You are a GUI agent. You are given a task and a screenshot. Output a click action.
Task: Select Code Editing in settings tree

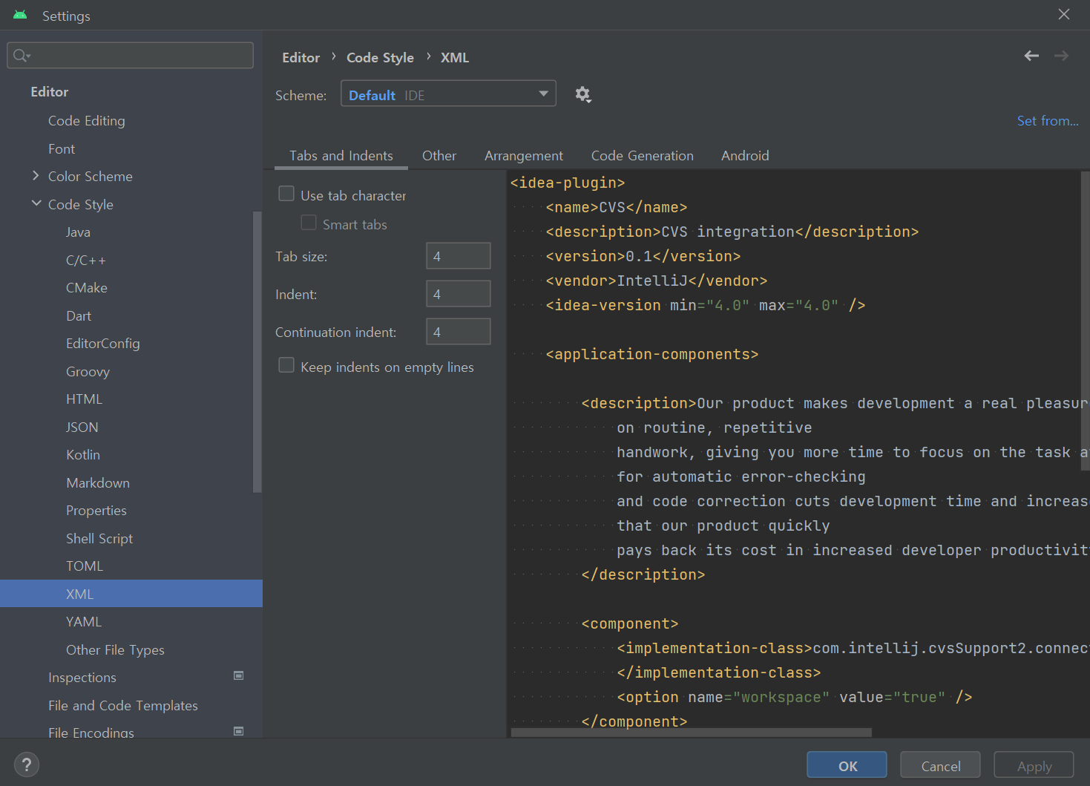coord(87,120)
